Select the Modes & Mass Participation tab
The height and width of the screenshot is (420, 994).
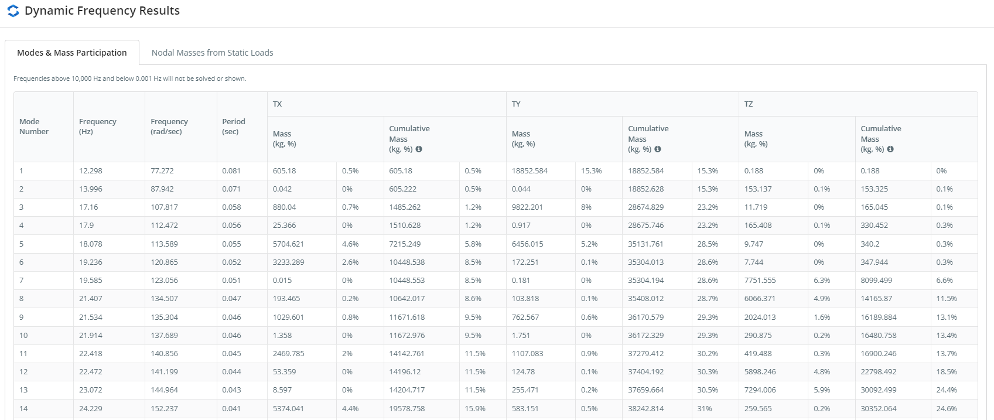72,53
